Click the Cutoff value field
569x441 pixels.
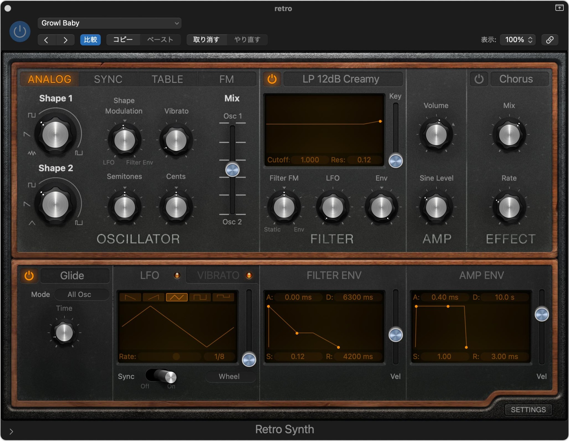pos(310,160)
